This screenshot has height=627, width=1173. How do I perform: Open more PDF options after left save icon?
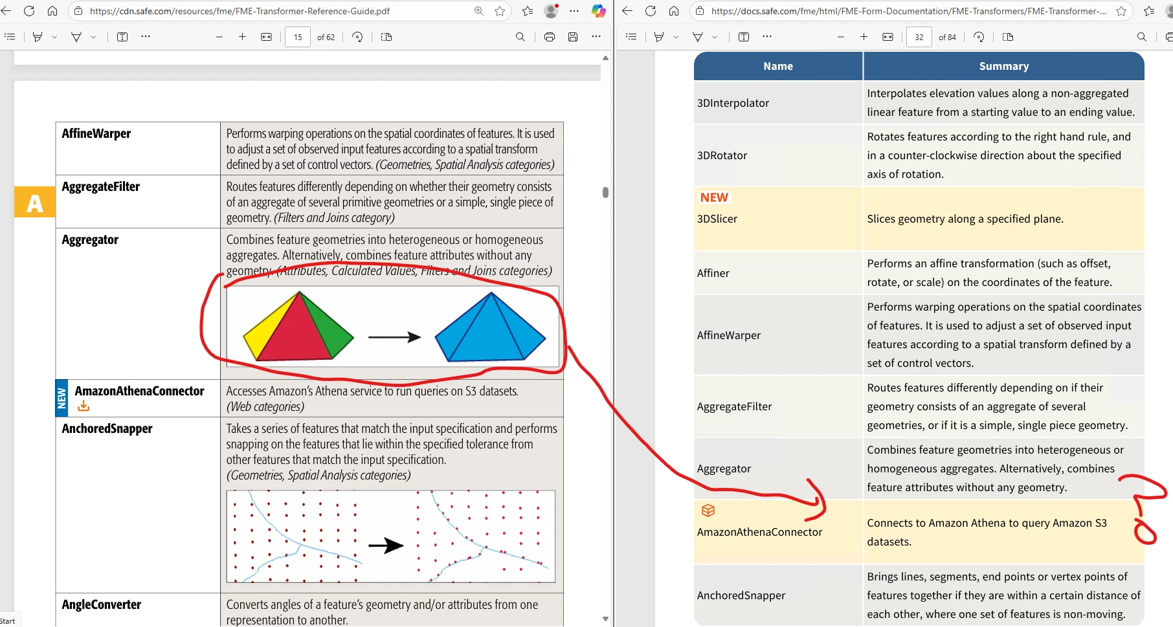596,37
